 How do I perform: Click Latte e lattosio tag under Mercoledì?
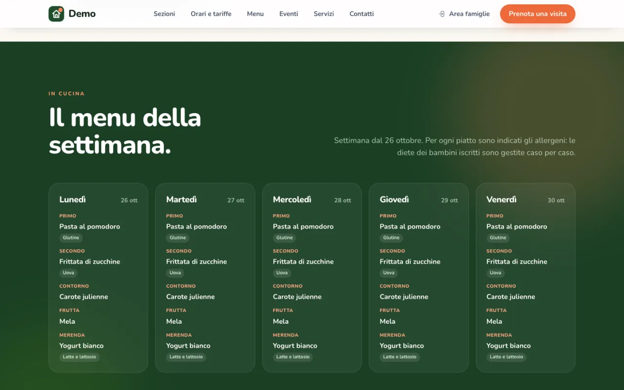pyautogui.click(x=293, y=357)
